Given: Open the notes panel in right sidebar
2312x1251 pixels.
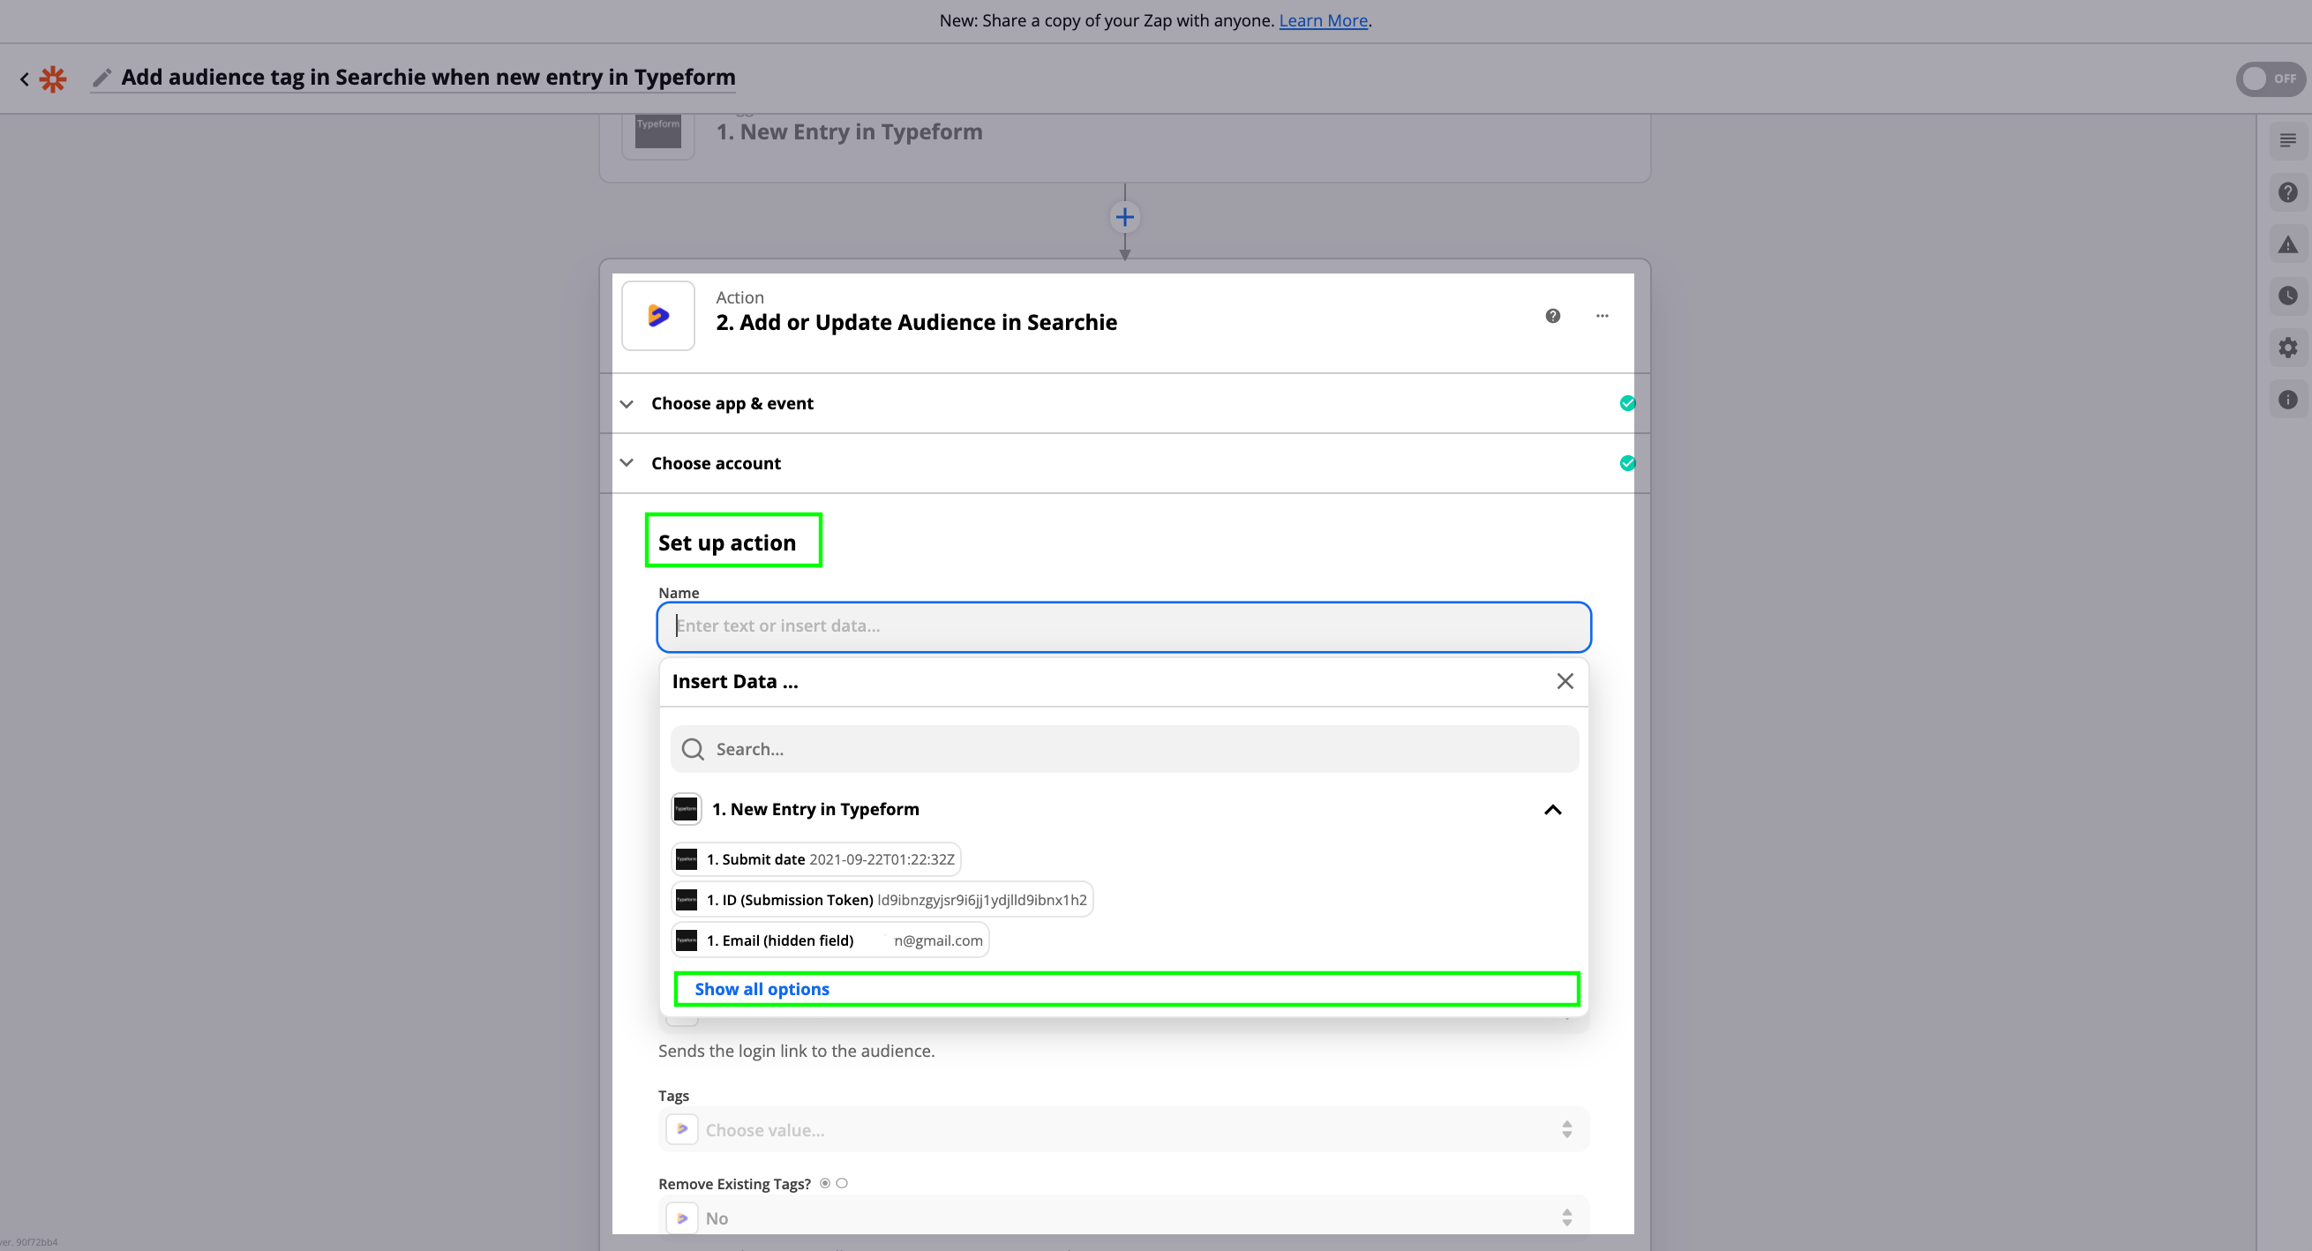Looking at the screenshot, I should 2287,140.
